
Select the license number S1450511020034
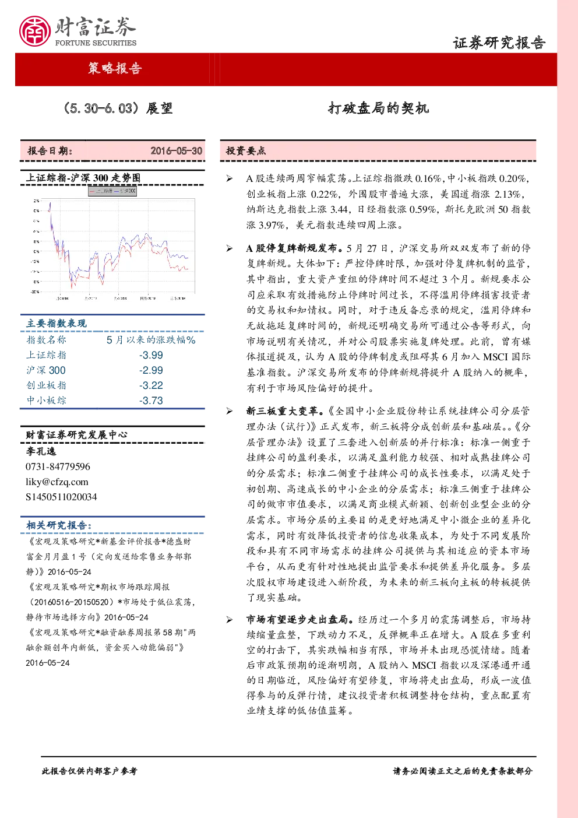coord(61,497)
